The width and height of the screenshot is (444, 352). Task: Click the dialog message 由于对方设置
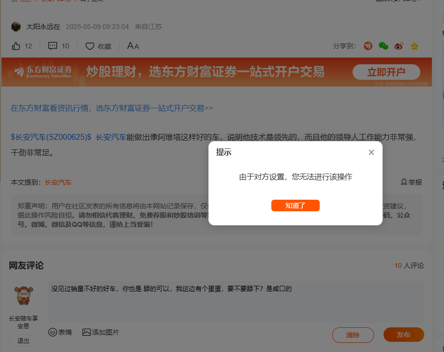(x=296, y=176)
